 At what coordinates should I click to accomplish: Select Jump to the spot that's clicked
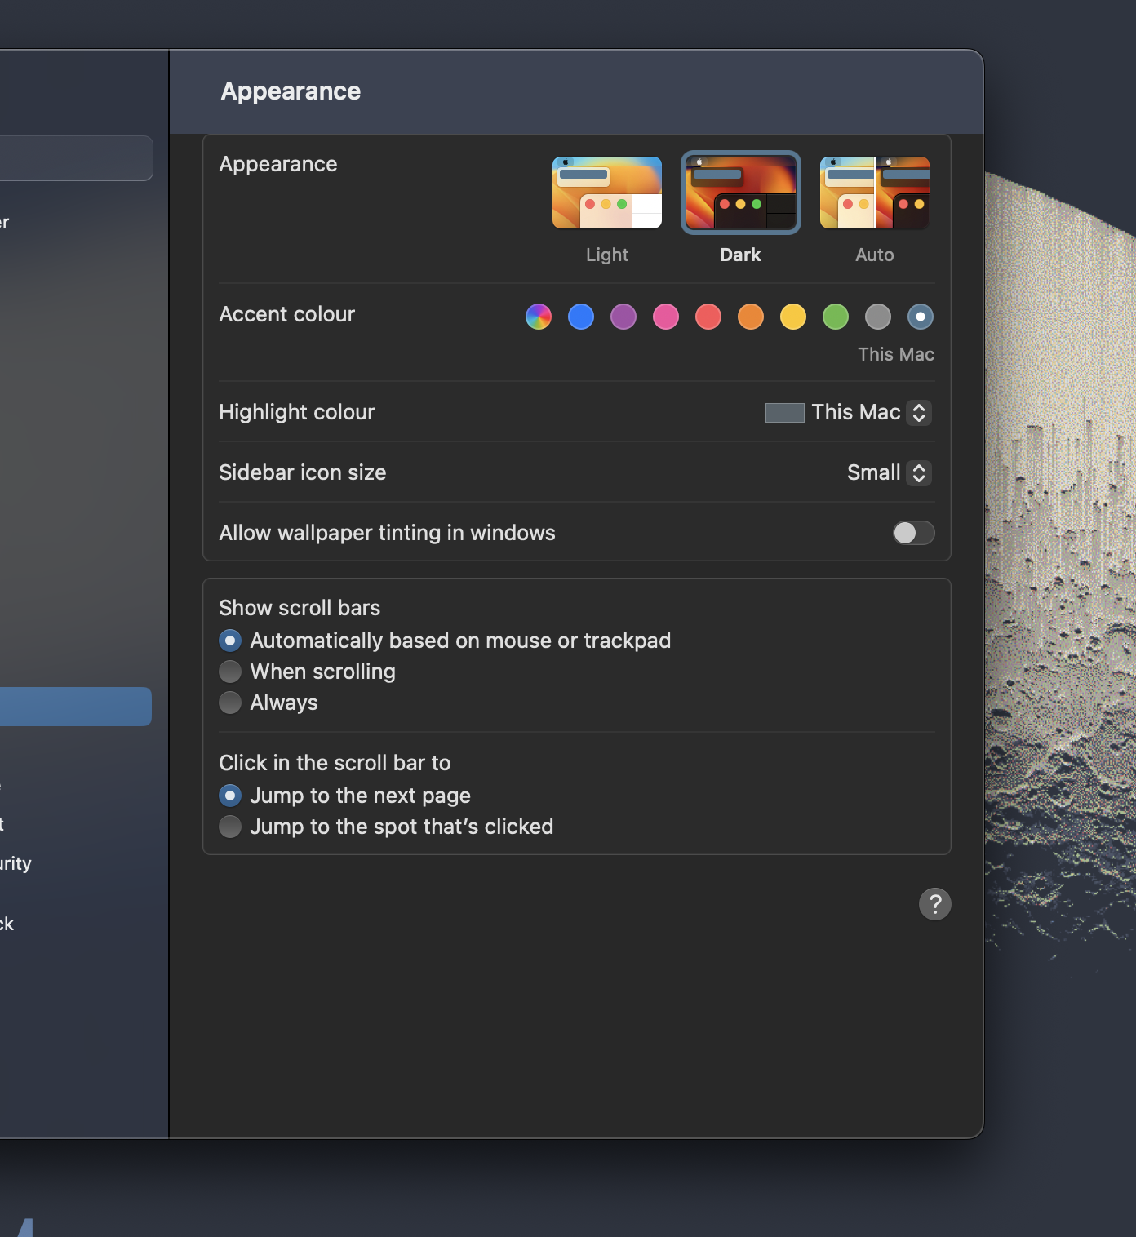point(230,827)
